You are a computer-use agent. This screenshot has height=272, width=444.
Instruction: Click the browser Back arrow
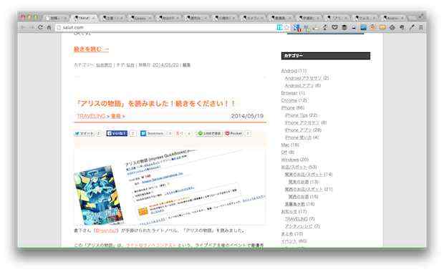[x=24, y=27]
